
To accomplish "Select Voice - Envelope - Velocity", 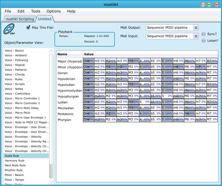I will 26,137.
